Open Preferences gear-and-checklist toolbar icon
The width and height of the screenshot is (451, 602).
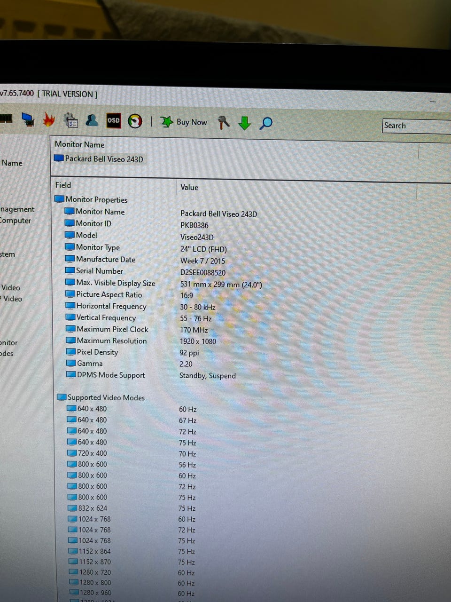click(x=70, y=120)
